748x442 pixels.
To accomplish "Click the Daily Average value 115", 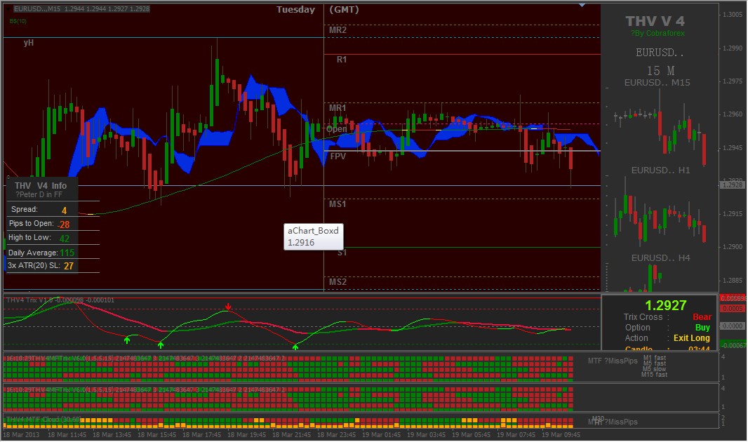I will [x=67, y=253].
